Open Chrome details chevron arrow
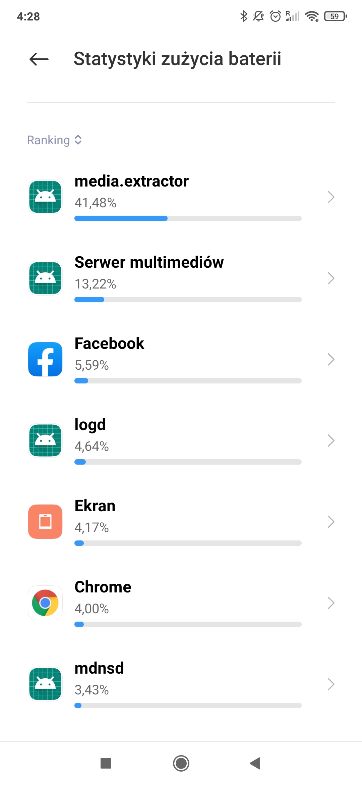 (331, 603)
